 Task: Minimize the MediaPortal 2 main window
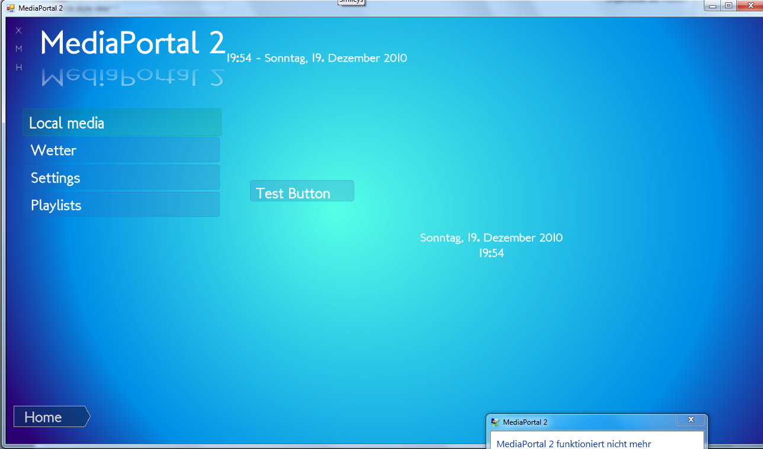point(713,5)
